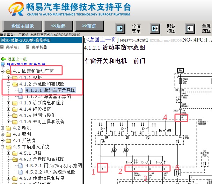The image size is (212, 184).
Task: Open the [<返回上一页] link
Action: (x=101, y=40)
